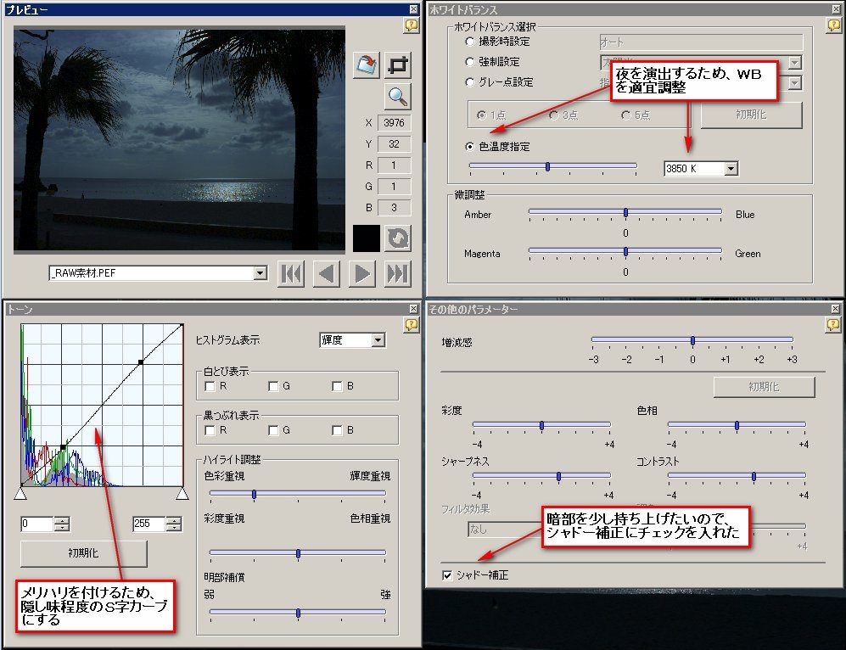This screenshot has height=650, width=846.
Task: Click 初期化 button in その他のパラメーター panel
Action: pos(764,387)
